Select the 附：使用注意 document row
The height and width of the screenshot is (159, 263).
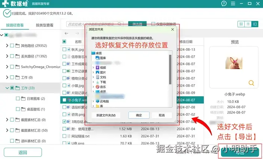point(132,129)
